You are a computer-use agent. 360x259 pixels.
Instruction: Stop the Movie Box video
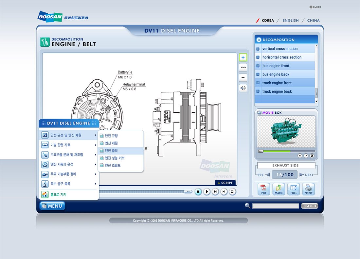300,156
